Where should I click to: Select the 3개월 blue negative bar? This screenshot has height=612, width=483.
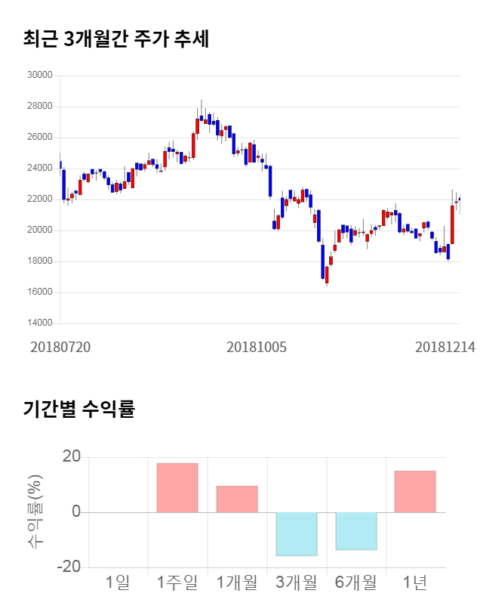(x=297, y=534)
